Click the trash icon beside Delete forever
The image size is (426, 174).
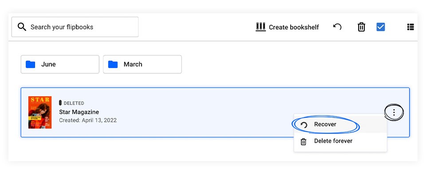[304, 142]
